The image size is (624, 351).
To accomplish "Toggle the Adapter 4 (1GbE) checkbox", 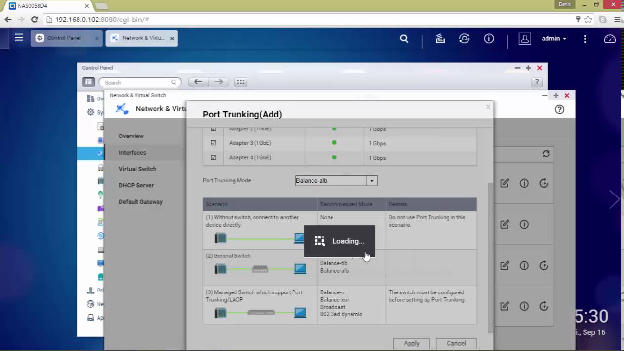I will (x=213, y=157).
